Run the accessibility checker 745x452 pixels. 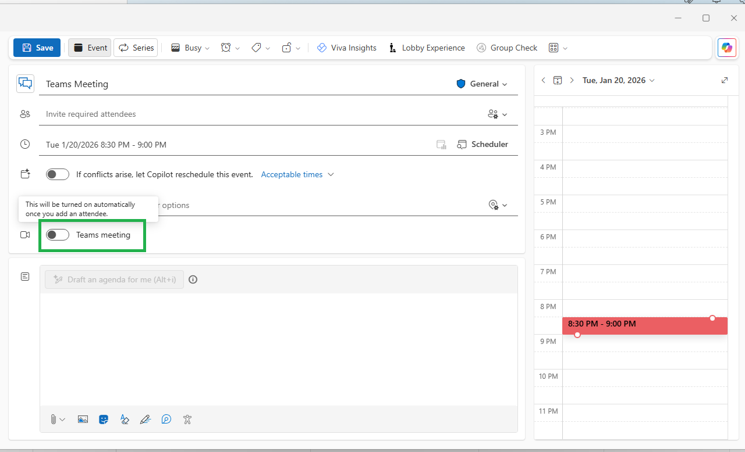coord(187,419)
